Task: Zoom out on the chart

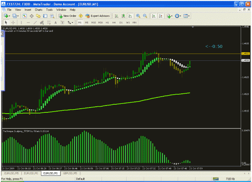Action: point(145,16)
